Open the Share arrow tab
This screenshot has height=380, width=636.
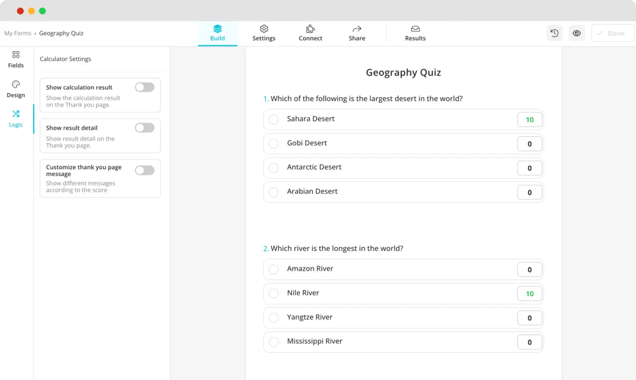point(357,33)
